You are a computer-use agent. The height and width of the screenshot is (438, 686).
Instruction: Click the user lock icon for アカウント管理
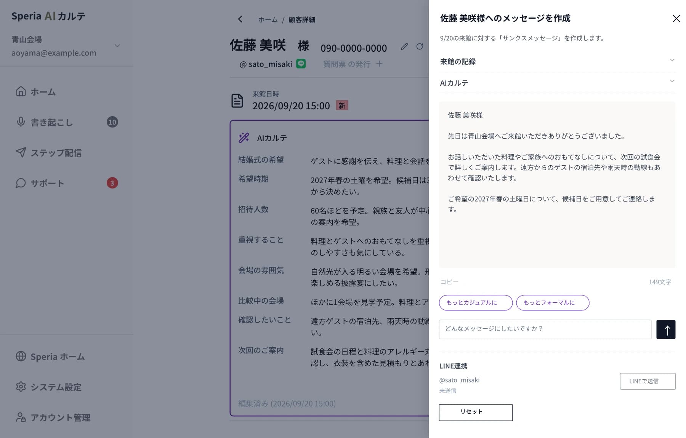coord(21,417)
